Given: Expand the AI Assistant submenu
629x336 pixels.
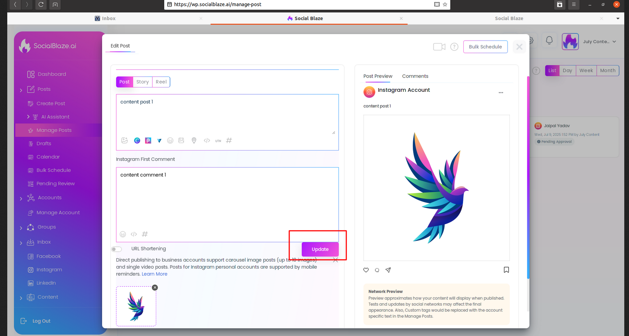Looking at the screenshot, I should (x=28, y=117).
